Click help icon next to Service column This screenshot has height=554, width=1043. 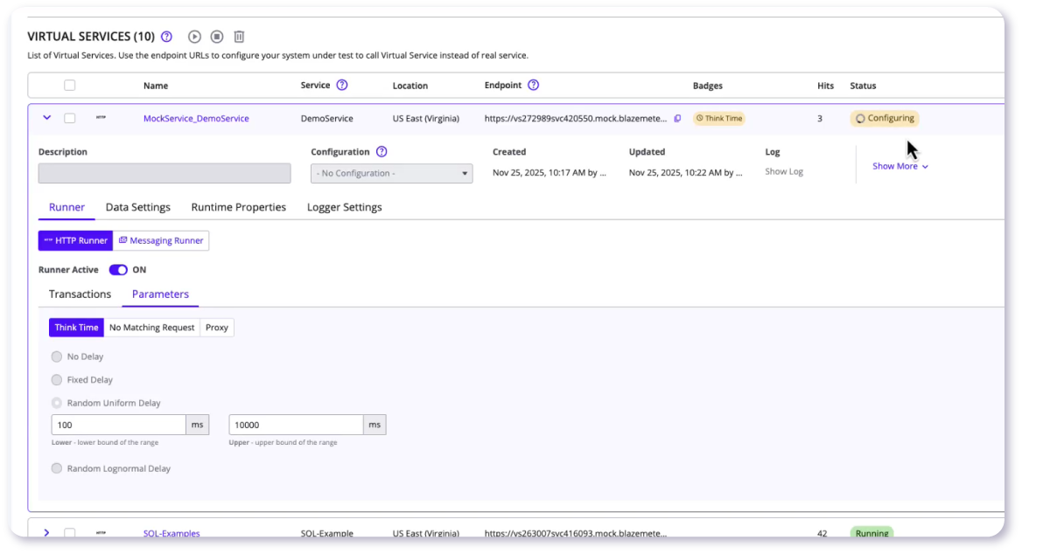342,86
